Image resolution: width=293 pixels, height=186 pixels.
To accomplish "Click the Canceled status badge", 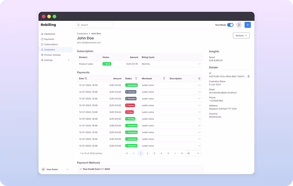I will pos(131,92).
